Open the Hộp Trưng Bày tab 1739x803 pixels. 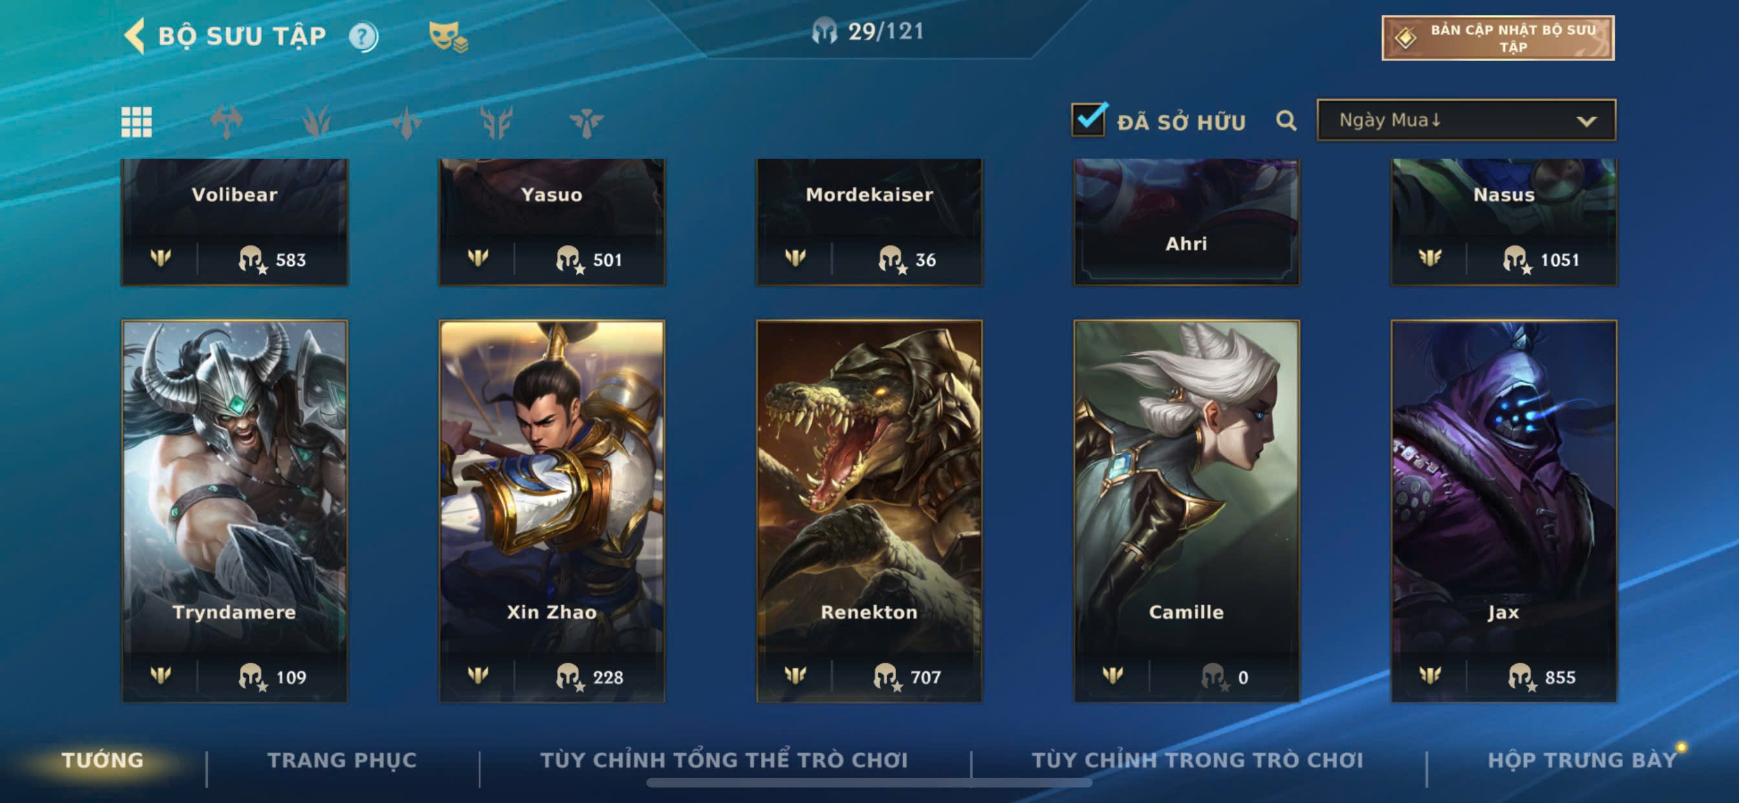[1582, 760]
